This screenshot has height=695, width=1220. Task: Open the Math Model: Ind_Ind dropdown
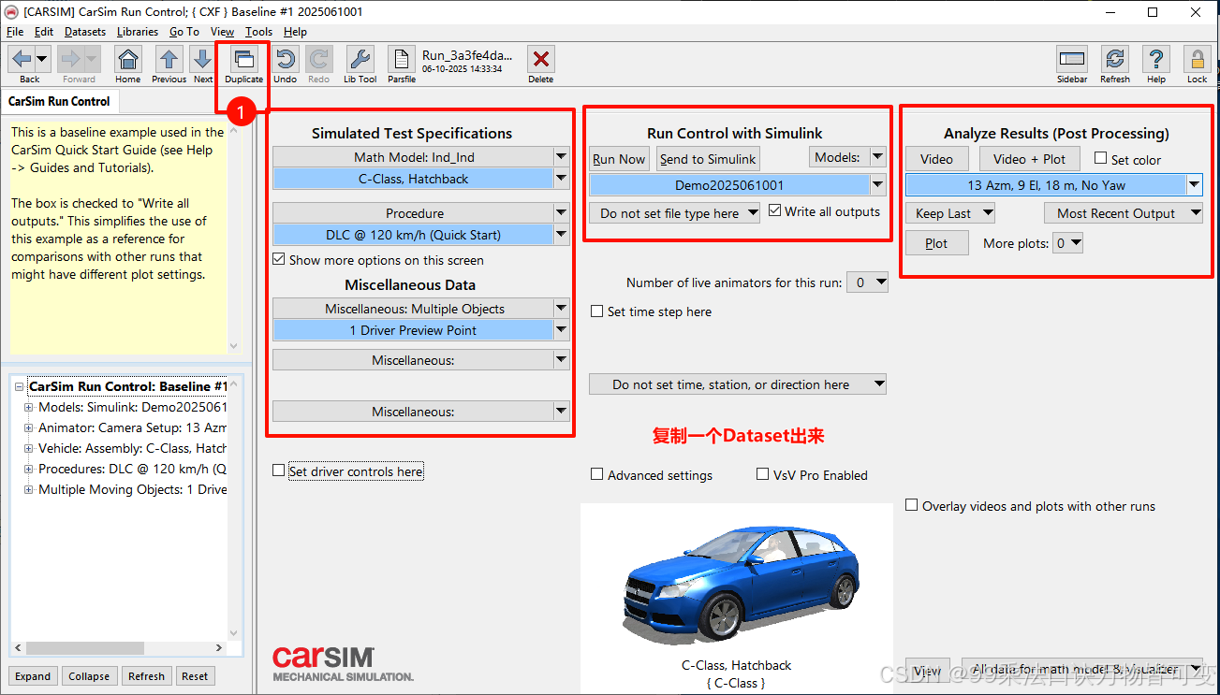pos(561,157)
